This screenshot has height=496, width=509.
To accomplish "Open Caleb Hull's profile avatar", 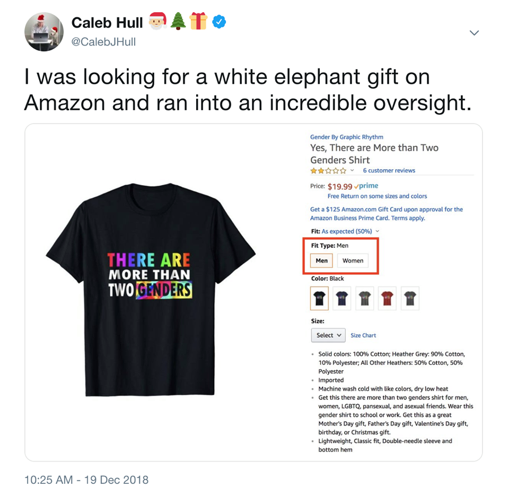I will coord(44,32).
